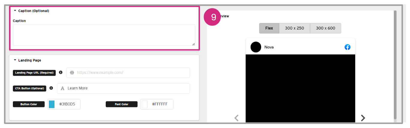Click into the Caption text area
The width and height of the screenshot is (410, 128).
click(104, 35)
